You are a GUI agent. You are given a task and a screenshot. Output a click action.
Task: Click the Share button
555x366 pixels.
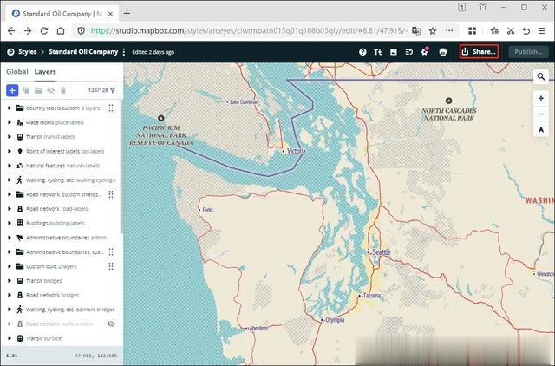pyautogui.click(x=480, y=52)
